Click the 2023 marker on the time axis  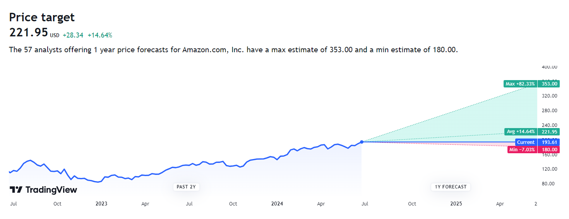point(101,204)
